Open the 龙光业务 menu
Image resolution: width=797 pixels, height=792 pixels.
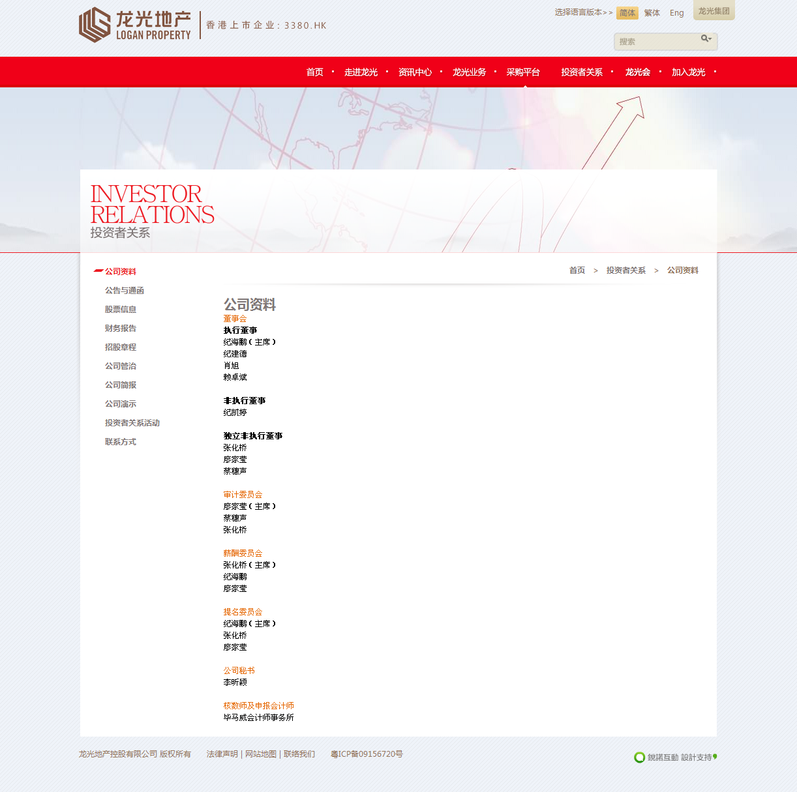(470, 72)
